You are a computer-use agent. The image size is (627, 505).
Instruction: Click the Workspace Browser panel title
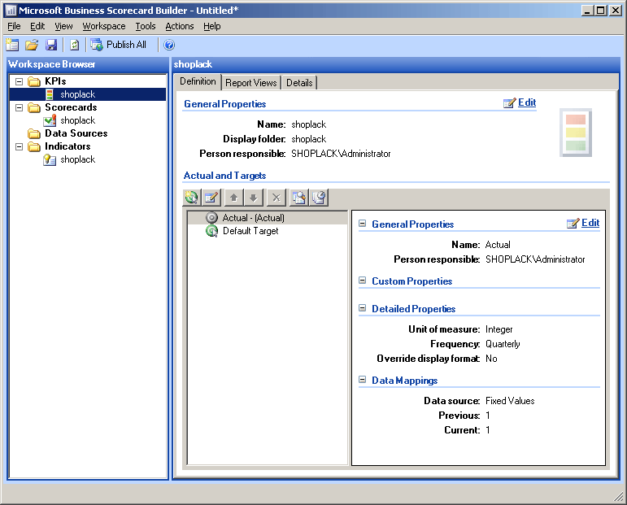[x=51, y=64]
